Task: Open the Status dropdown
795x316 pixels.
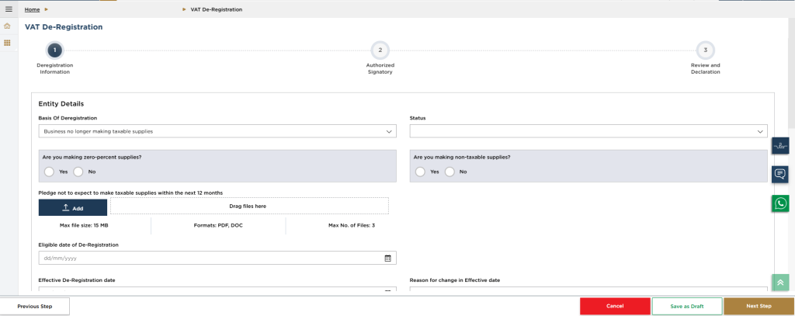Action: pos(588,131)
